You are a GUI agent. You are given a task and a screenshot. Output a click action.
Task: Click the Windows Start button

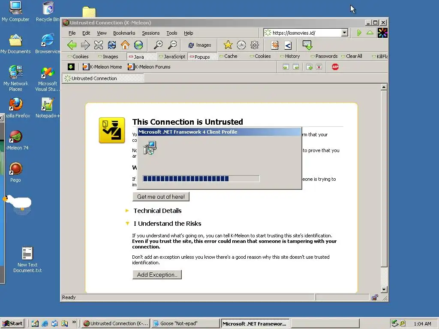pyautogui.click(x=12, y=323)
